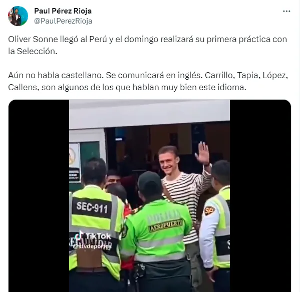Select the @atvdeportes watermark text
Viewport: 300px width, 292px height.
[92, 246]
